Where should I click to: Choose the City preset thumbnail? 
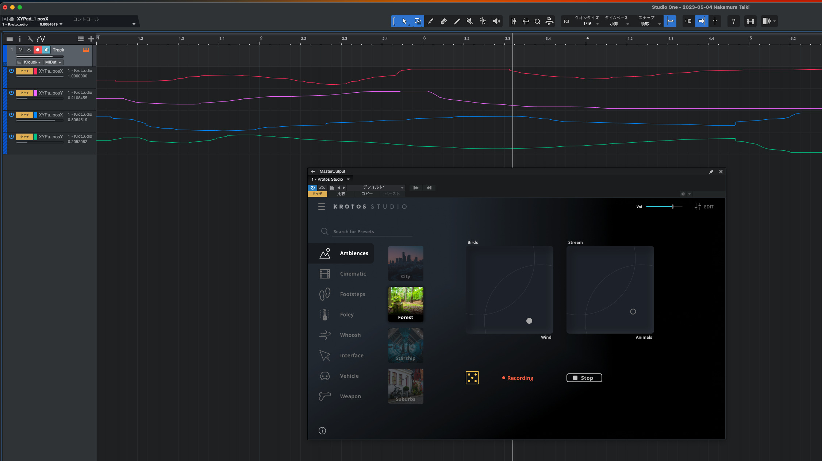(406, 264)
